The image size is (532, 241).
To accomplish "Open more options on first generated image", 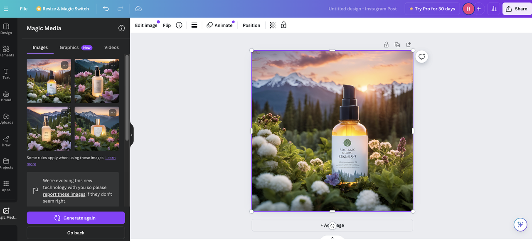I will pos(64,65).
